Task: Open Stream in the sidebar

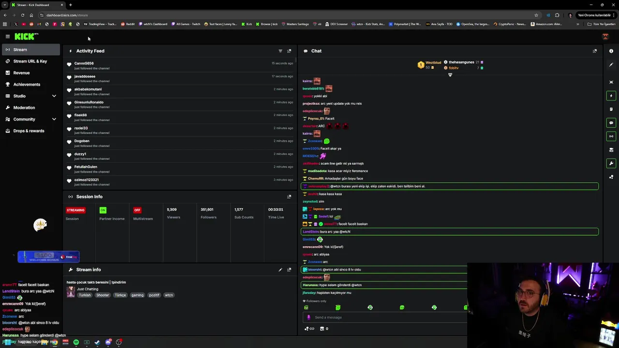Action: click(31, 49)
